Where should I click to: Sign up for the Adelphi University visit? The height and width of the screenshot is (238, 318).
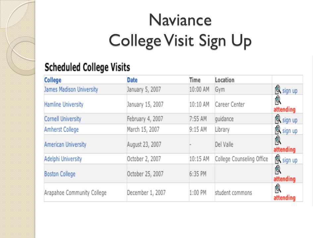point(290,160)
